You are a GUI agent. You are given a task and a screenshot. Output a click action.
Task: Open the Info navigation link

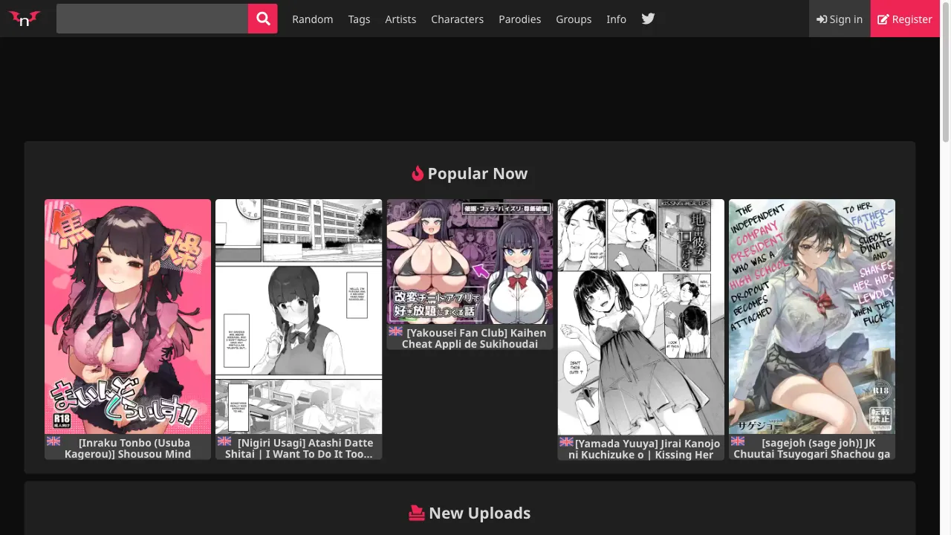coord(616,19)
